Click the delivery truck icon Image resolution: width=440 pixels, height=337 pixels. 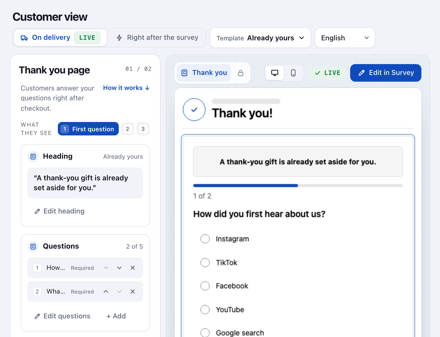tap(24, 38)
